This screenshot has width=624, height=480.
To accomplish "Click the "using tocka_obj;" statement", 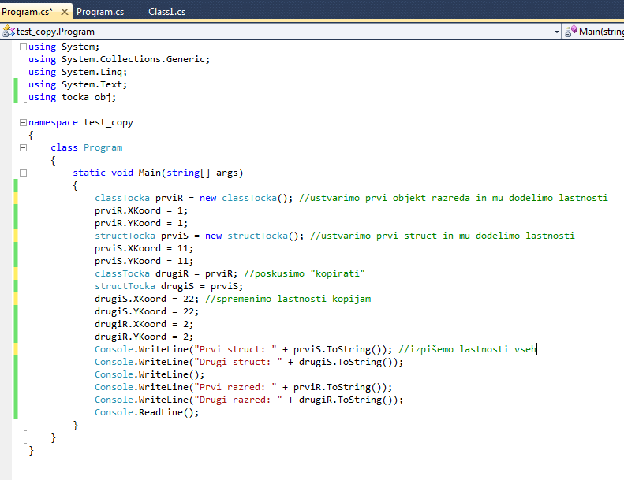I will coord(72,97).
